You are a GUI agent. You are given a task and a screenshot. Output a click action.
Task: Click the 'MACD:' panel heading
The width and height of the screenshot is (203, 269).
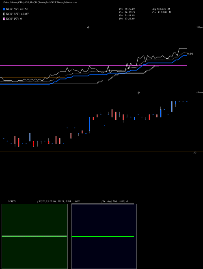12,201
